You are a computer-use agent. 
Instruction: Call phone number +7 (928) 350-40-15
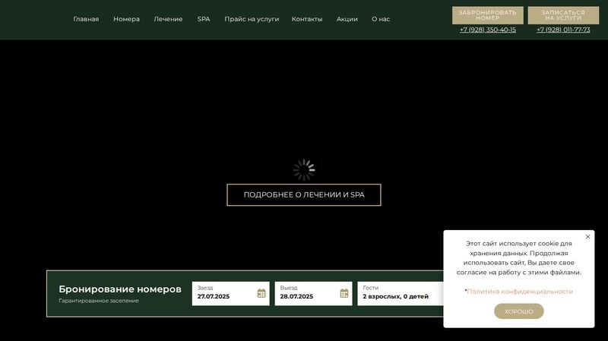tap(488, 30)
